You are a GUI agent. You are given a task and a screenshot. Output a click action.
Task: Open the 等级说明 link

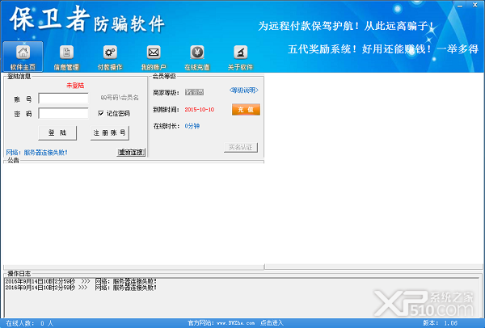[244, 90]
